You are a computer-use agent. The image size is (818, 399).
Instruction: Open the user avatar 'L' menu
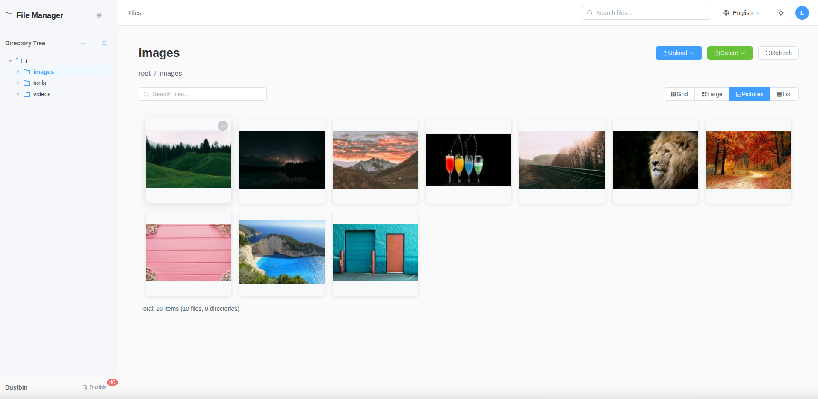802,13
